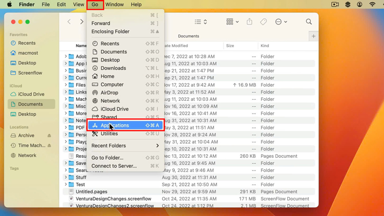Choose Enclosing Folder in the Go menu
384x216 pixels.
coord(125,32)
